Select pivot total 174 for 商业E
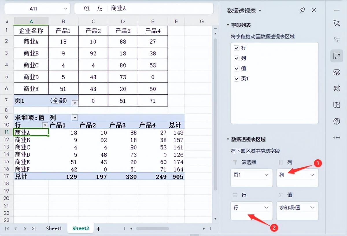347x236 pixels. (x=177, y=162)
